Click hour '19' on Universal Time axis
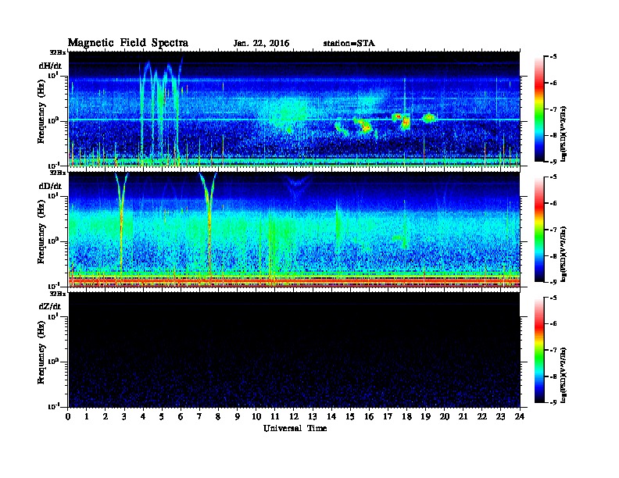Screen dimensions: 619x478 [425, 416]
